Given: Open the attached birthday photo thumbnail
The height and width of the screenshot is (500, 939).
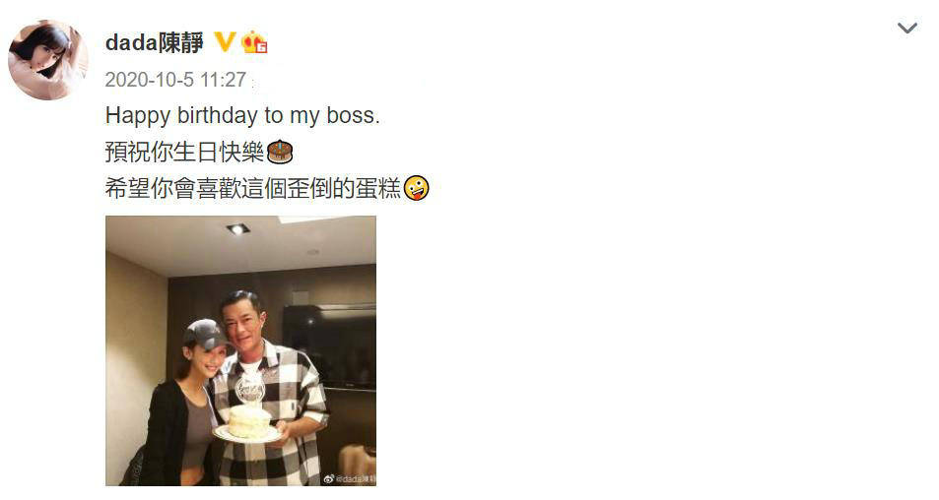Looking at the screenshot, I should click(240, 350).
